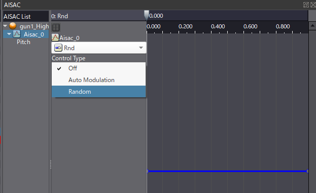Click the right endpoint of blue curve
Viewport: 316px width, 193px height.
point(307,171)
